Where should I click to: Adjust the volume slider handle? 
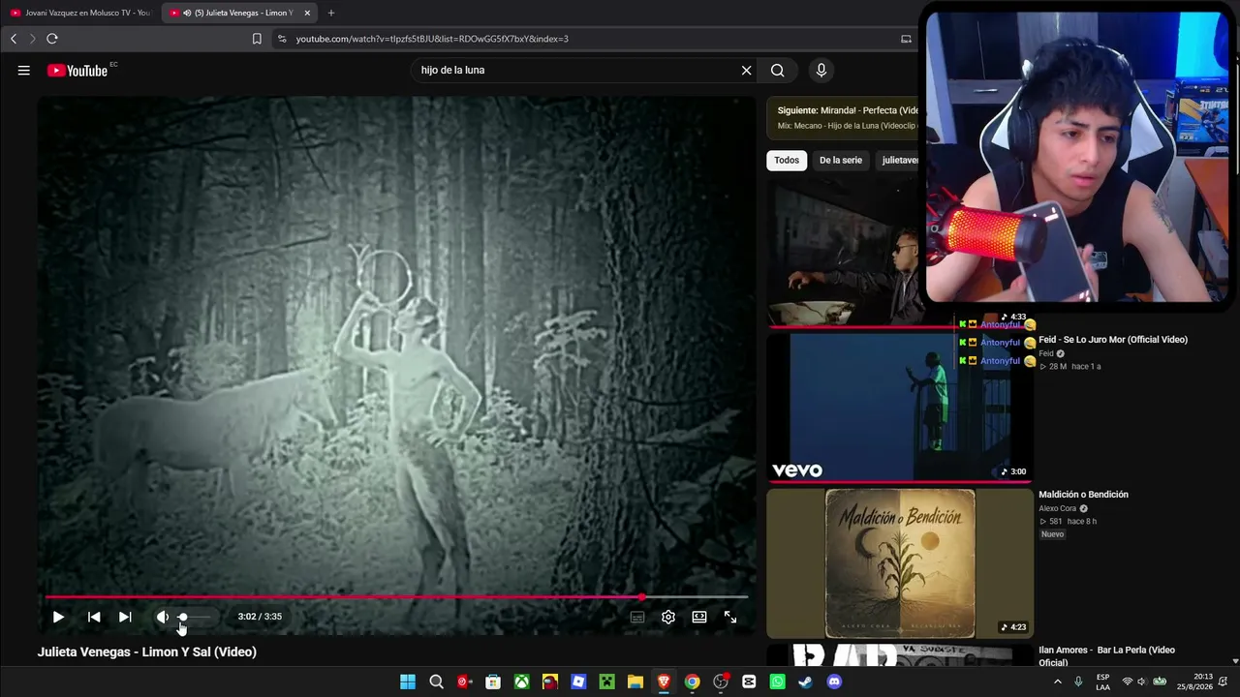183,617
